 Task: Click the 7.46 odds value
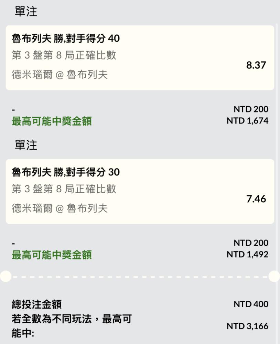coord(256,199)
